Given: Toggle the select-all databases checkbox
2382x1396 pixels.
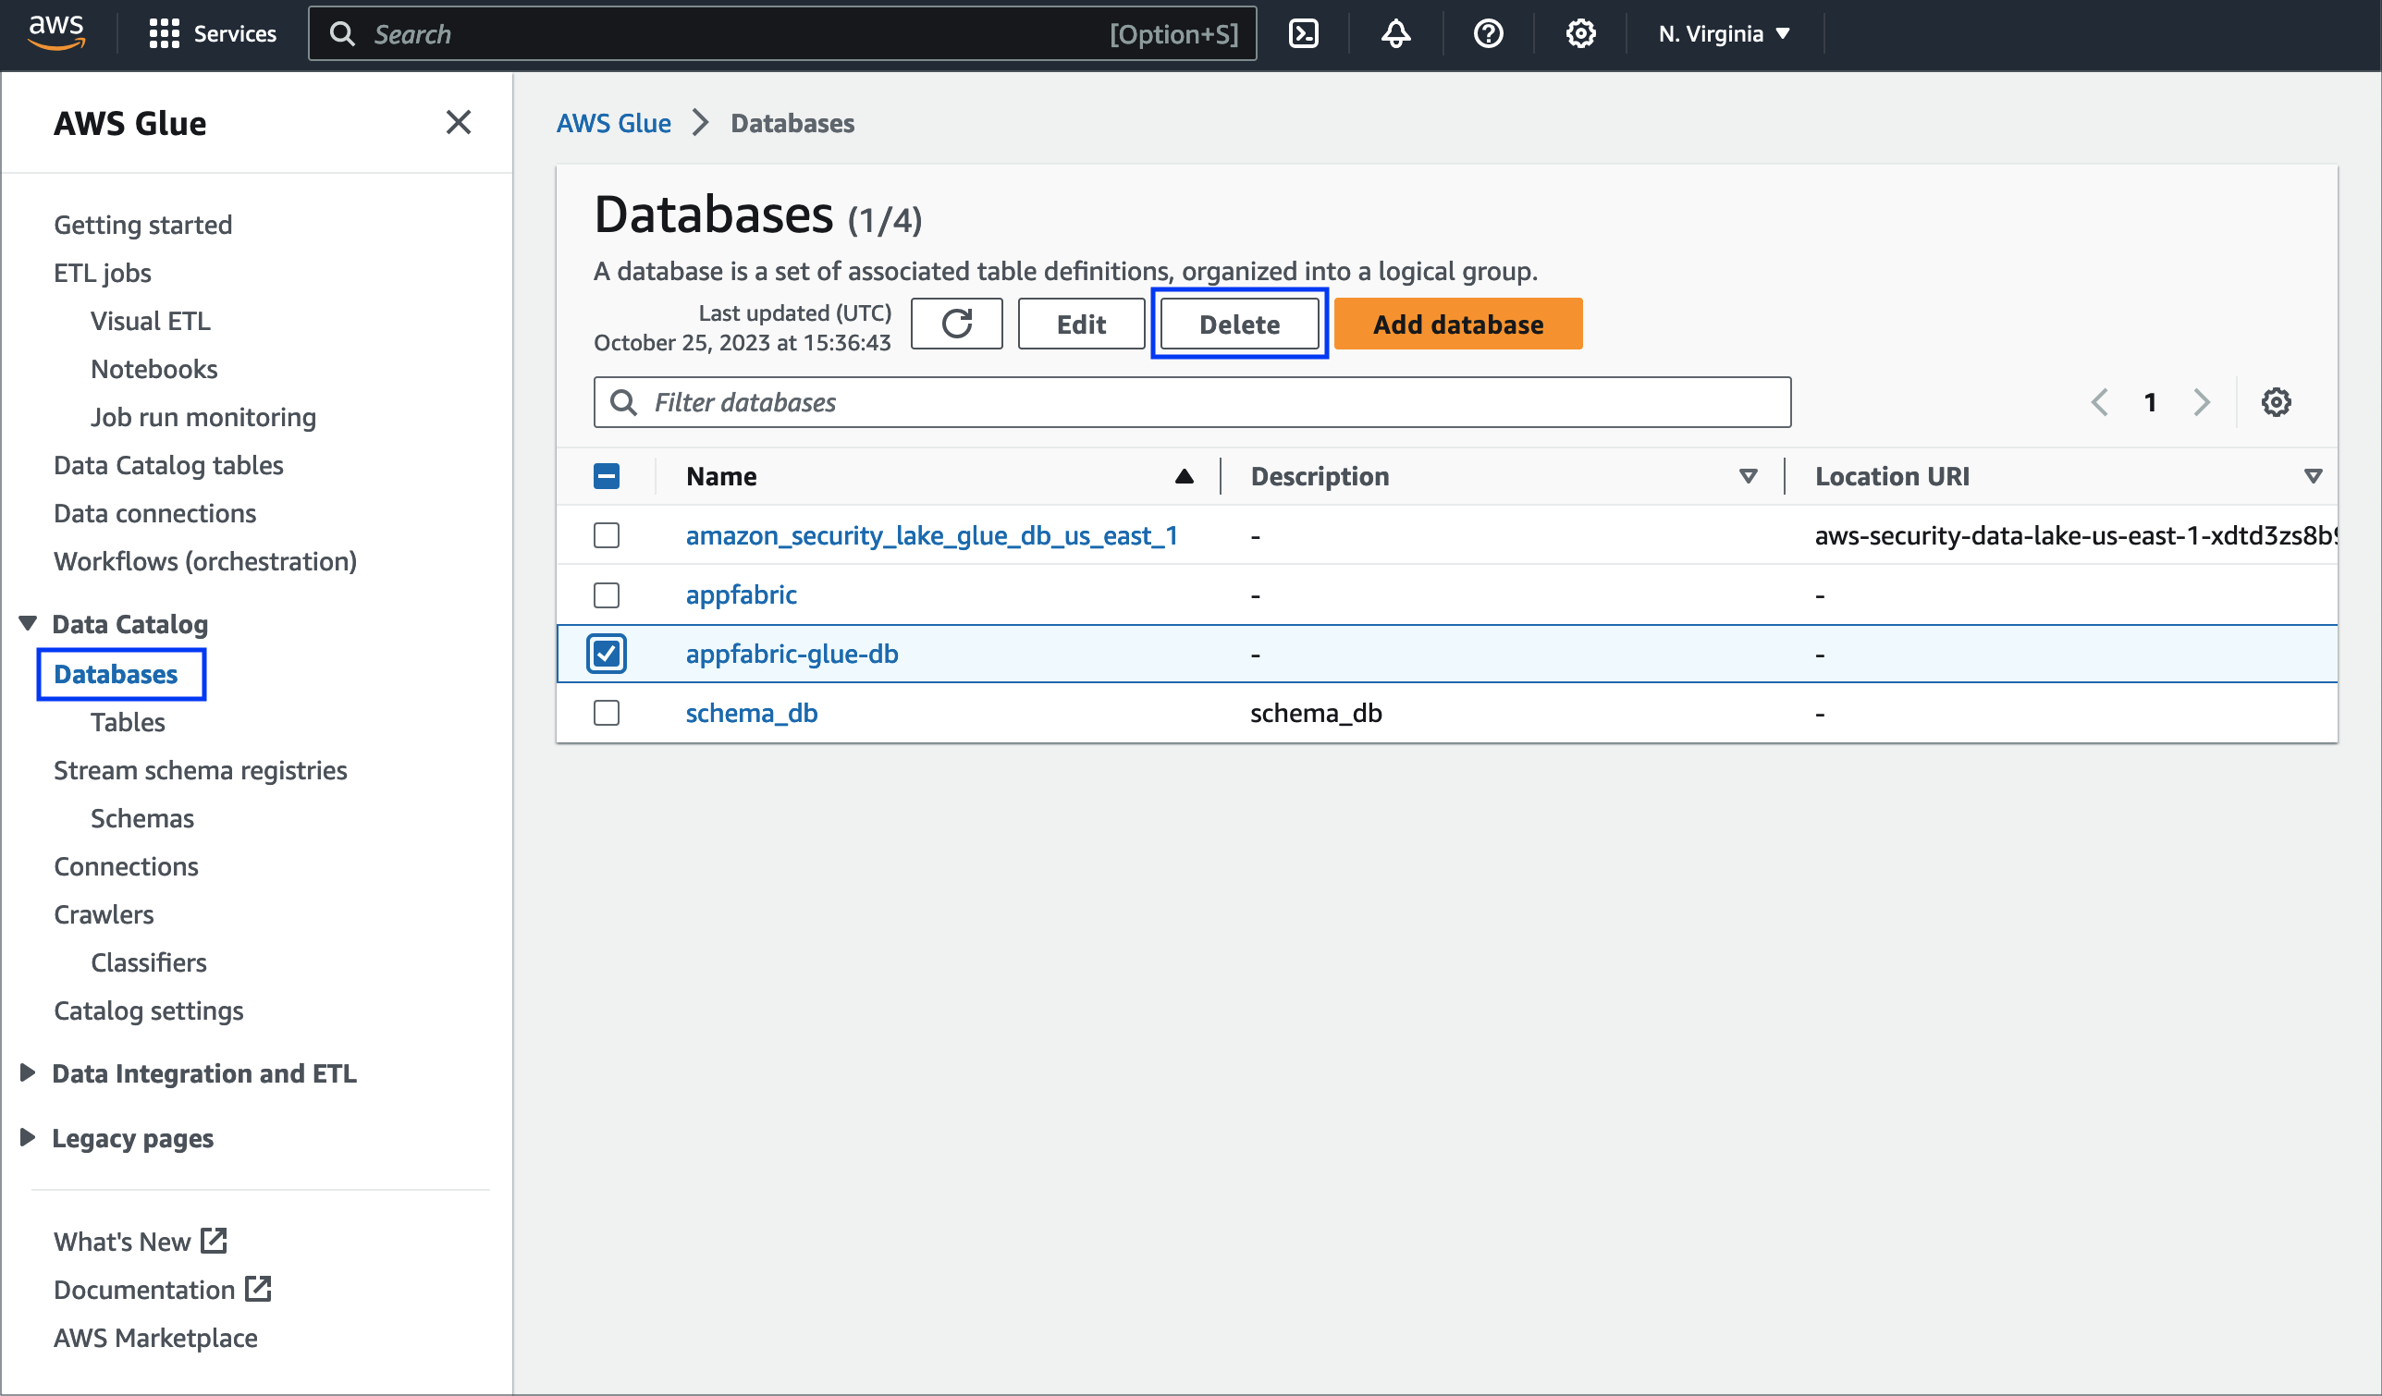Looking at the screenshot, I should [607, 476].
